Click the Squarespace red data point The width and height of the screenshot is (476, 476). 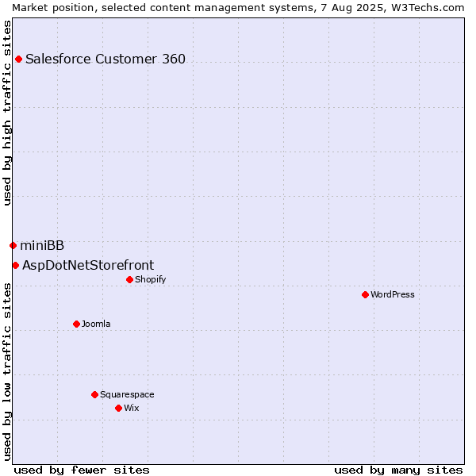pyautogui.click(x=94, y=394)
